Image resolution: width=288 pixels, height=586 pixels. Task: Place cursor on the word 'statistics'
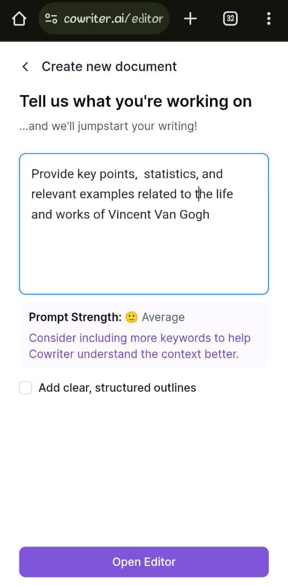pos(171,174)
